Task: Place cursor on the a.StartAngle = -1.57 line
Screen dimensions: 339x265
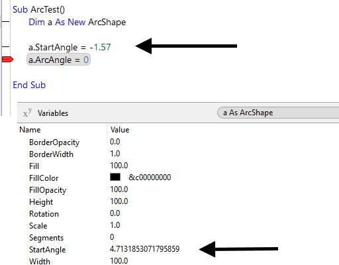Action: tap(70, 47)
